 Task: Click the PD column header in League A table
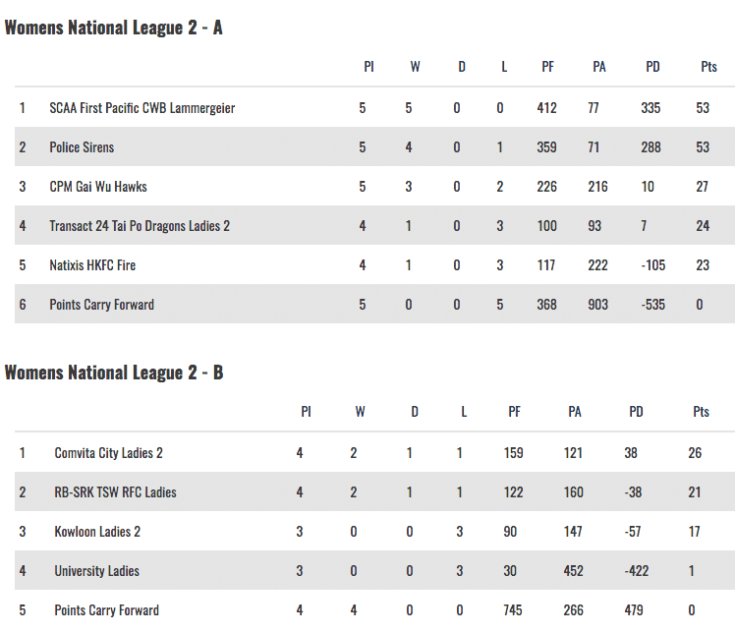point(652,67)
